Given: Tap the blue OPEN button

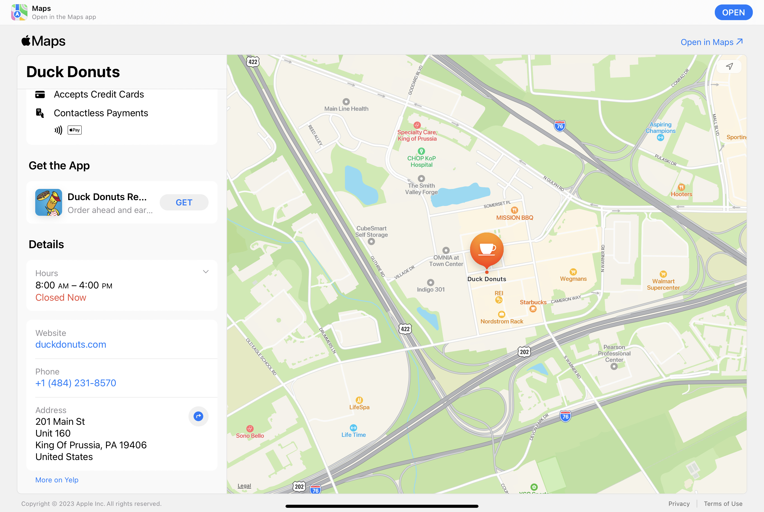Looking at the screenshot, I should (x=733, y=12).
